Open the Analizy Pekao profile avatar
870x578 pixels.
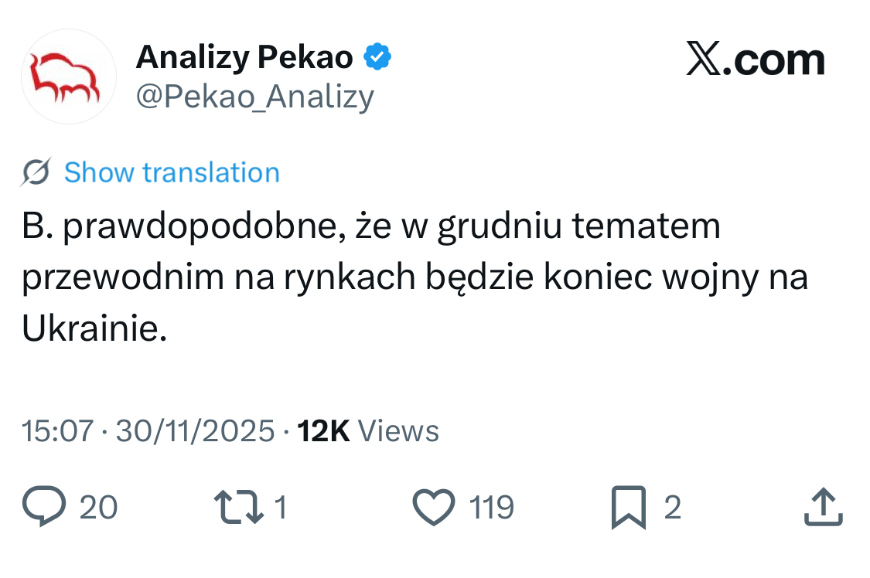pyautogui.click(x=68, y=76)
